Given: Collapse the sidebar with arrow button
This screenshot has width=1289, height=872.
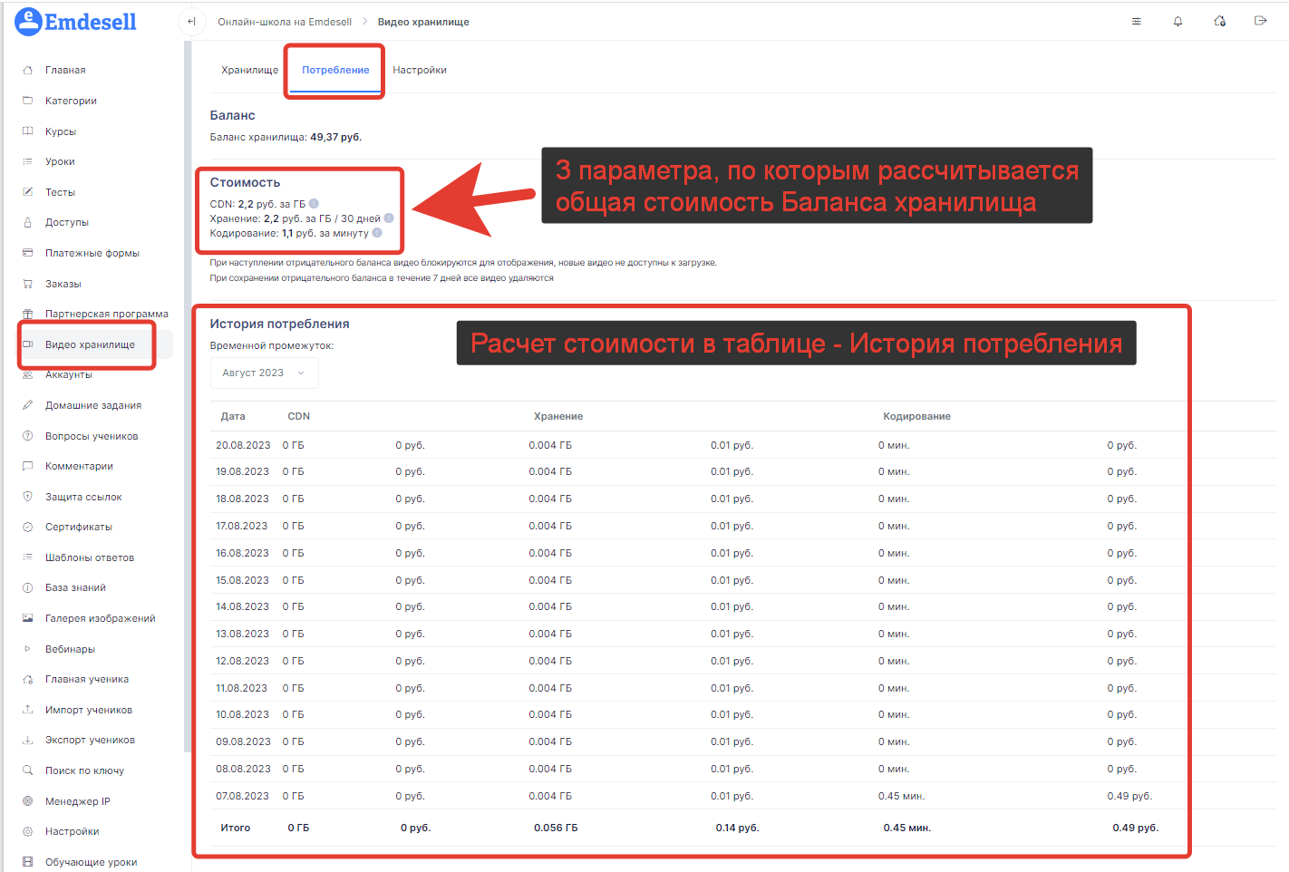Looking at the screenshot, I should pos(191,22).
